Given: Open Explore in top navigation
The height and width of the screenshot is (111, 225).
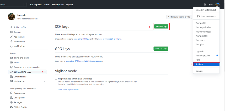Looking at the screenshot, I should click(x=69, y=5).
